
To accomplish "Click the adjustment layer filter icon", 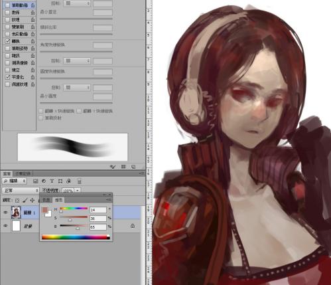I will 44,181.
